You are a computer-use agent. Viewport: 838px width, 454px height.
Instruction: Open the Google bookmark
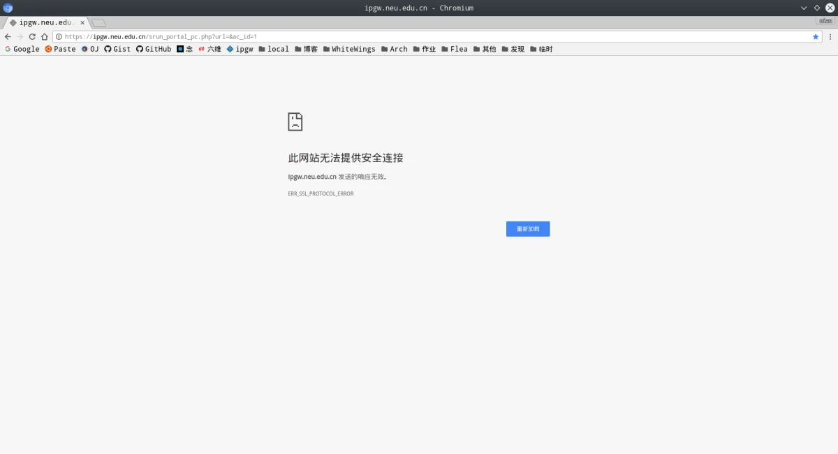pos(22,49)
